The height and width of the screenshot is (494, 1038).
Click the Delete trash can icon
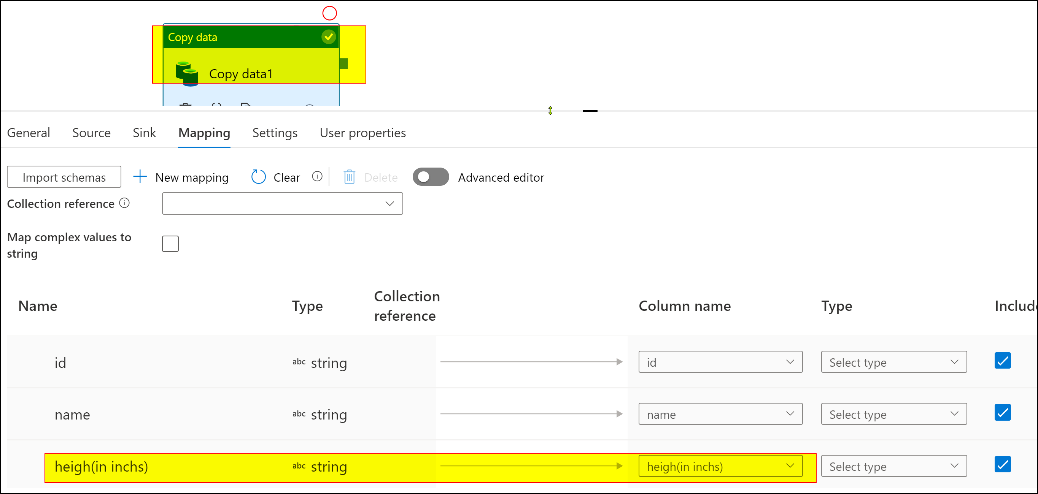click(349, 177)
